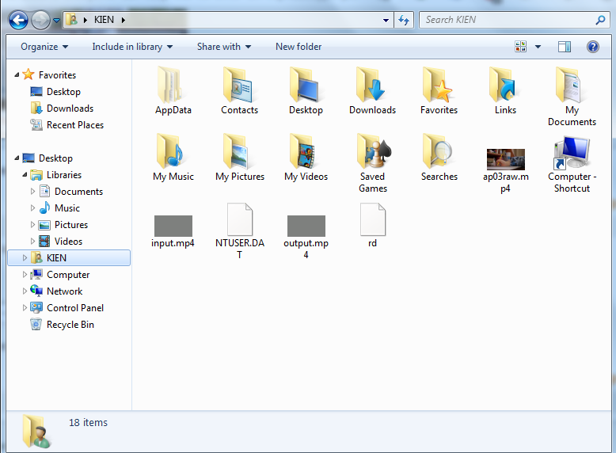The image size is (616, 453).
Task: Select the rd file
Action: click(x=372, y=226)
